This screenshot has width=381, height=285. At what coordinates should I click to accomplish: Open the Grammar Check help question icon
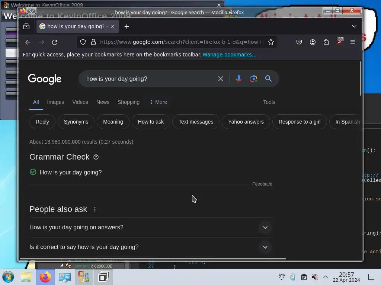(x=96, y=157)
